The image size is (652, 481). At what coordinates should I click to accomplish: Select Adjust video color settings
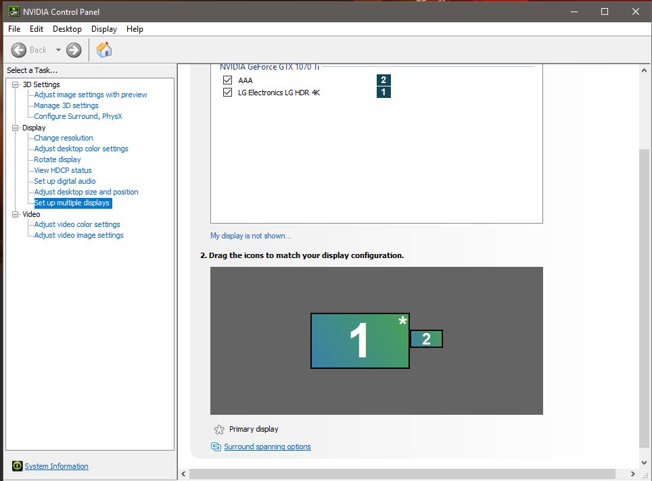coord(77,224)
